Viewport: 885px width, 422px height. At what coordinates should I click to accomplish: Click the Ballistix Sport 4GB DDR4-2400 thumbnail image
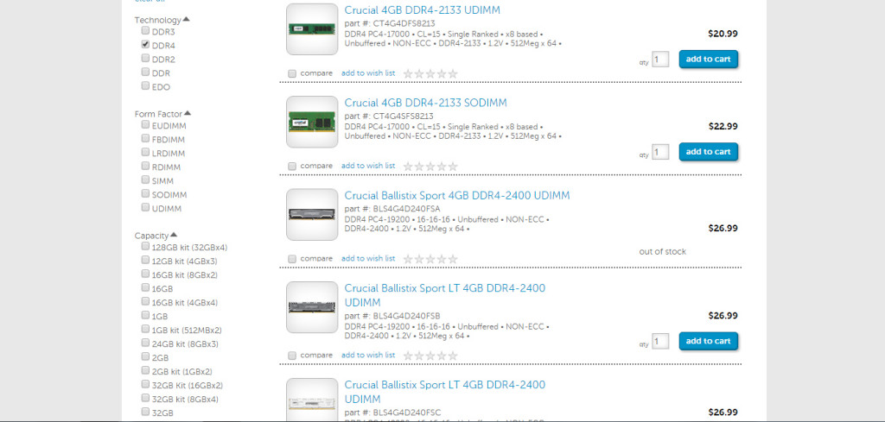pyautogui.click(x=312, y=215)
